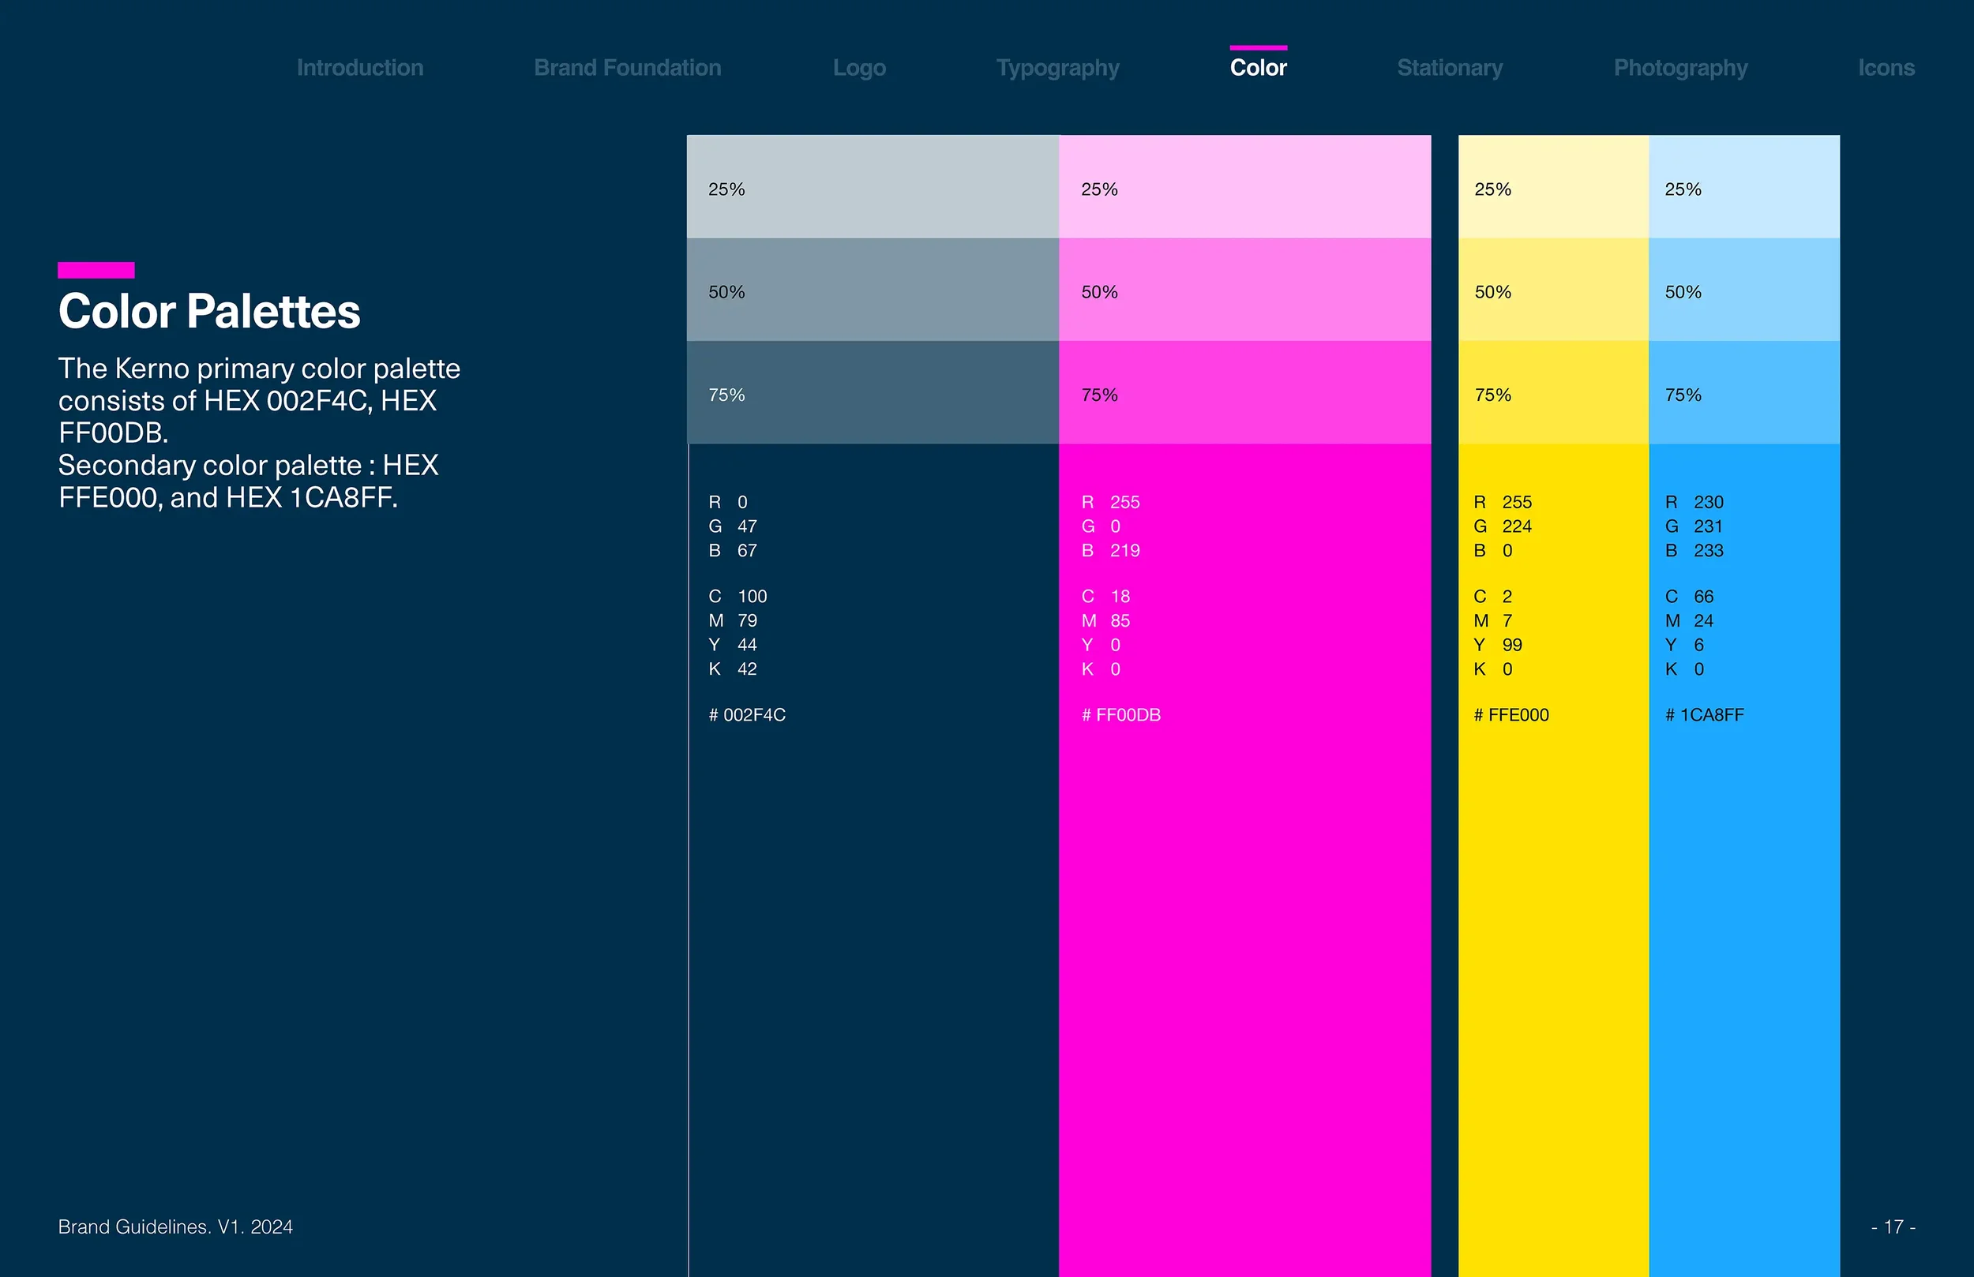
Task: Click the 75% navy tint swatch
Action: click(872, 393)
